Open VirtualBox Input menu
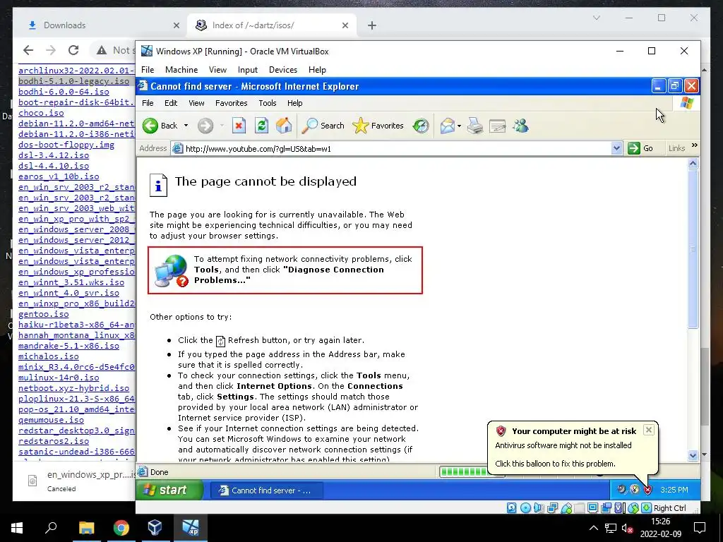This screenshot has height=542, width=723. [x=248, y=70]
